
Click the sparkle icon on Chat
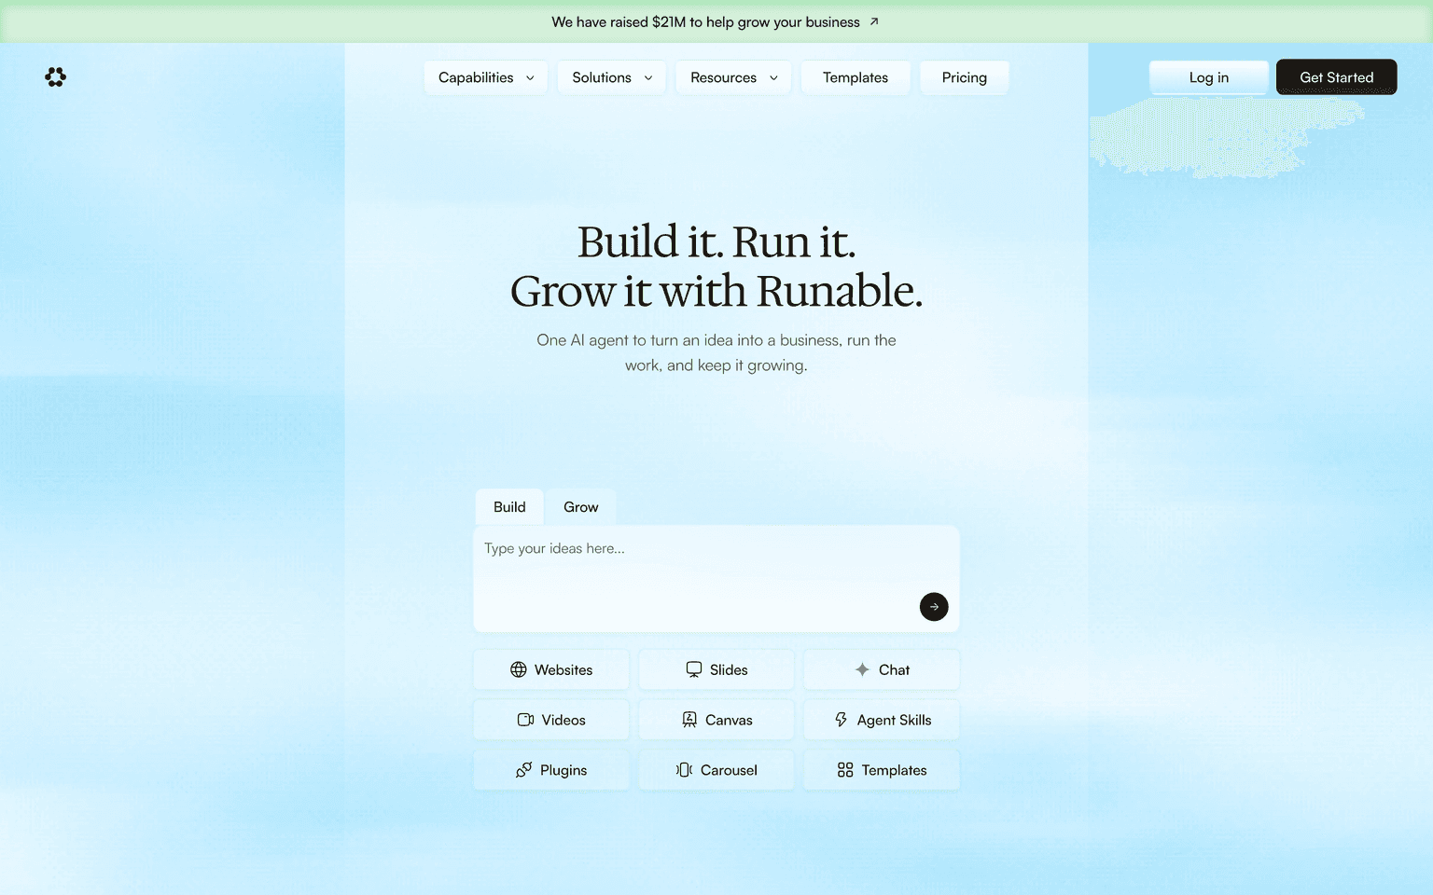click(862, 669)
